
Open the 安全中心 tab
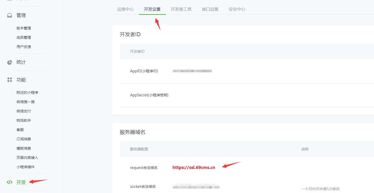click(237, 9)
